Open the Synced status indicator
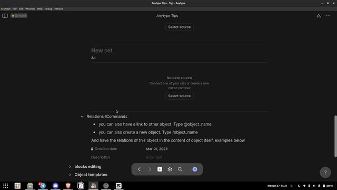This screenshot has width=337, height=190. (19, 16)
